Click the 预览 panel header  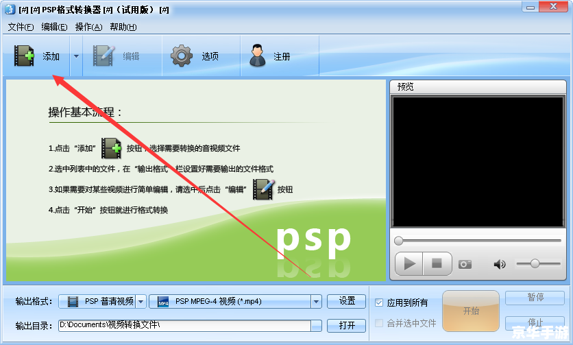pyautogui.click(x=478, y=86)
